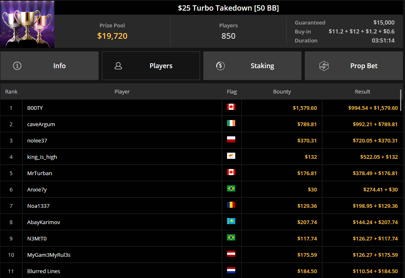The width and height of the screenshot is (405, 278).
Task: Select player nolee37 row
Action: pos(201,140)
